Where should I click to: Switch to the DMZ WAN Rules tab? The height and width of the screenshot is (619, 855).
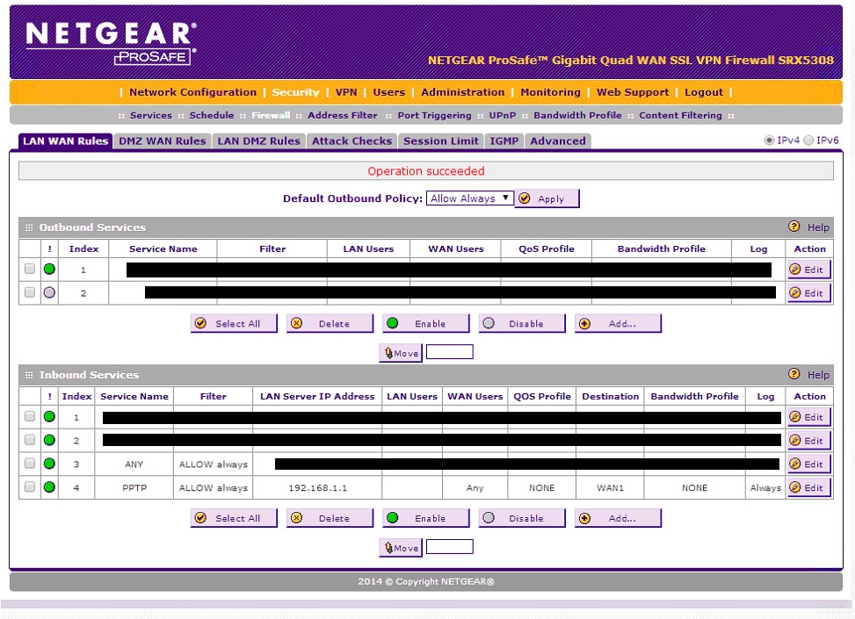[x=162, y=140]
